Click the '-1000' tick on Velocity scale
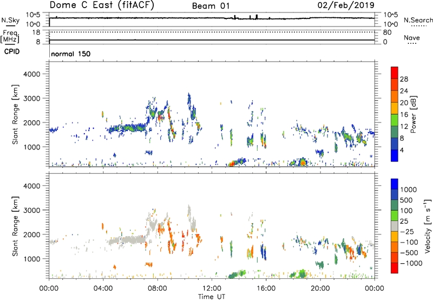 point(411,263)
